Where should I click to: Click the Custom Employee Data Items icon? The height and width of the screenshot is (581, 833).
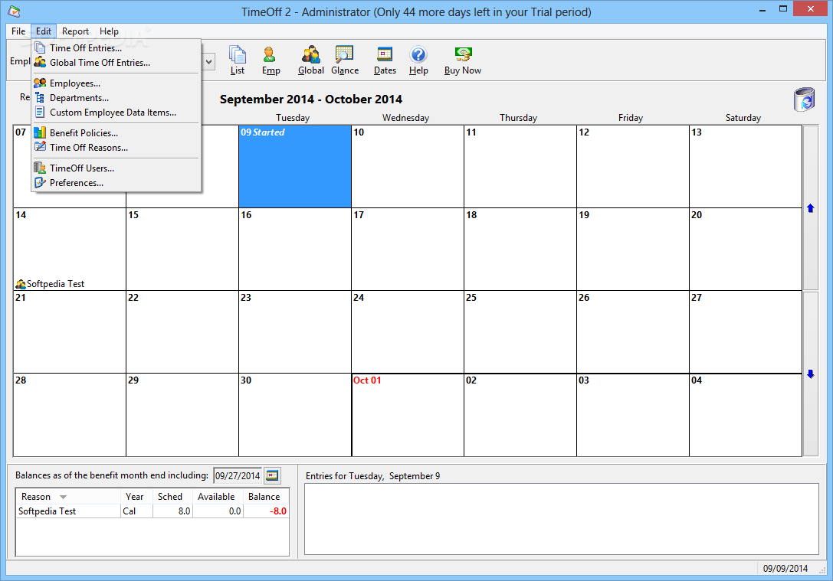tap(40, 112)
